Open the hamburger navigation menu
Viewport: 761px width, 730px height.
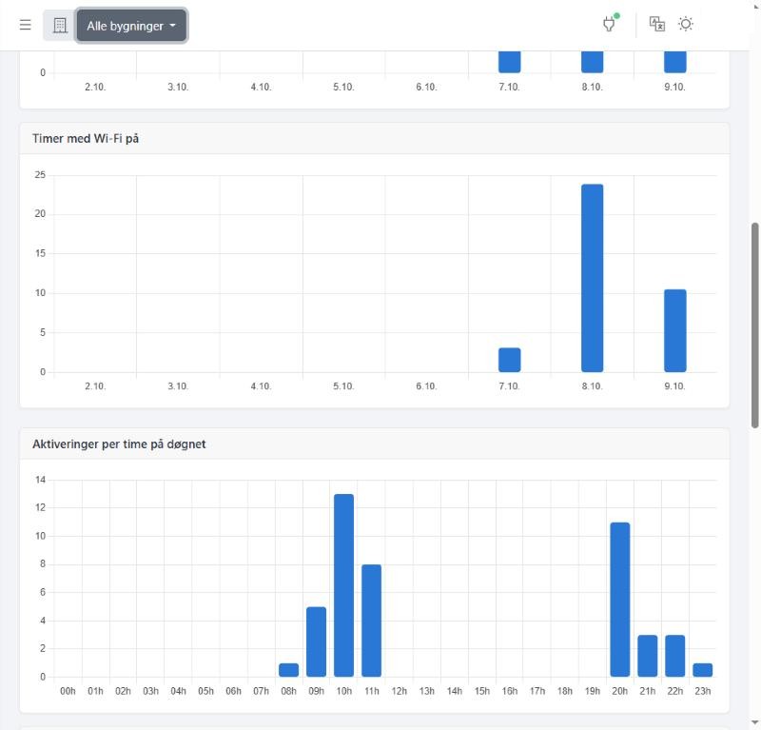26,25
